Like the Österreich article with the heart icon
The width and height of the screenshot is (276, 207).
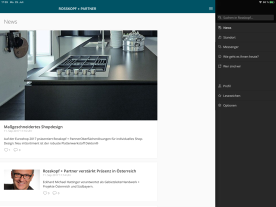coord(45,193)
